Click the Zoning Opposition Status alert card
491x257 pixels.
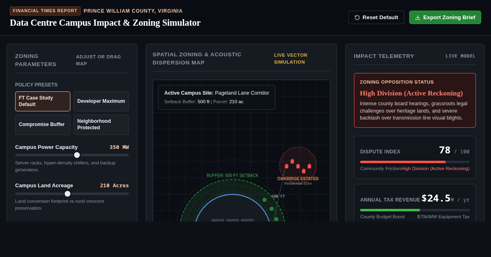(415, 100)
